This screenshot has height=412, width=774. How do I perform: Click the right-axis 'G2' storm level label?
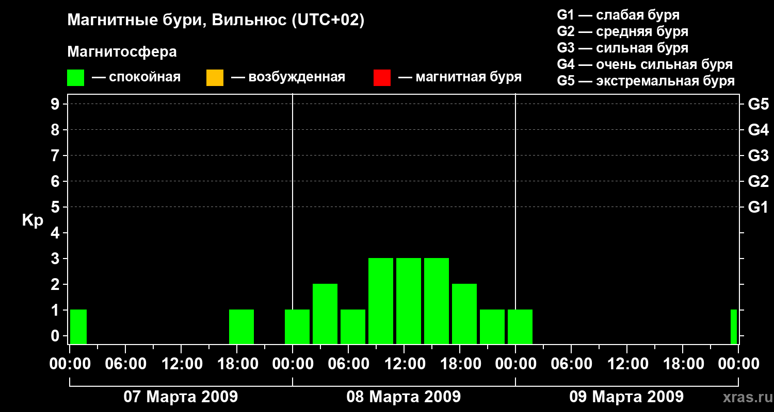(x=758, y=182)
